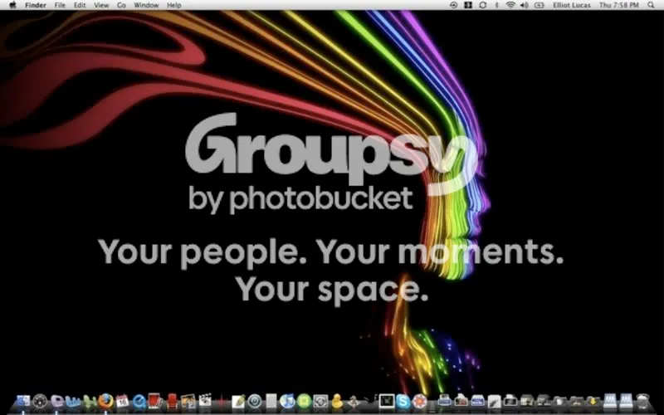Open Photo Booth in dock
The width and height of the screenshot is (664, 415).
pos(155,400)
